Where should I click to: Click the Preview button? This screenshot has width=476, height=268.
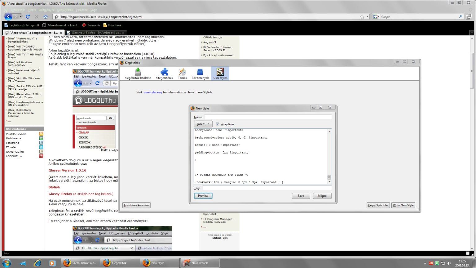point(203,196)
